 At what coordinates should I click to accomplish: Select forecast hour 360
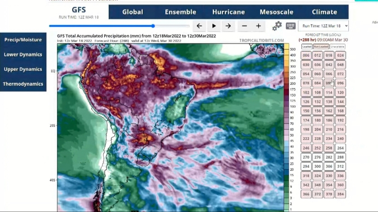point(340,185)
